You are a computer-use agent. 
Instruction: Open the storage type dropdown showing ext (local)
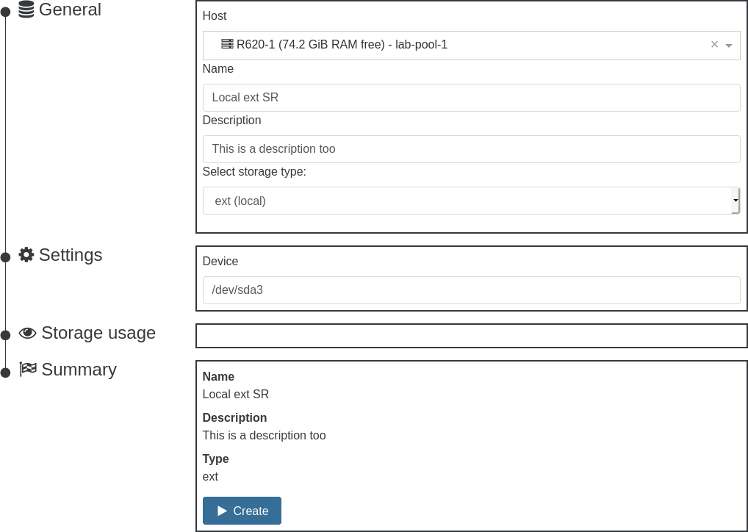tap(471, 201)
